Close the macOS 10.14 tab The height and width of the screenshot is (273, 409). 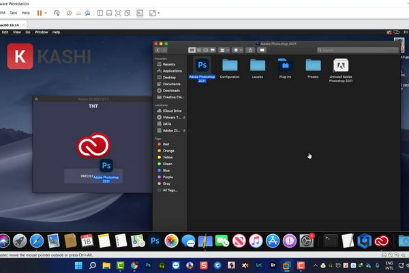(23, 25)
